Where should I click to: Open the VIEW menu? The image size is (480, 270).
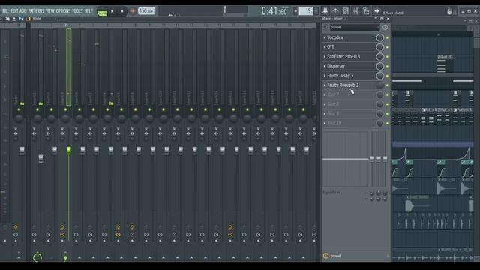coord(50,11)
